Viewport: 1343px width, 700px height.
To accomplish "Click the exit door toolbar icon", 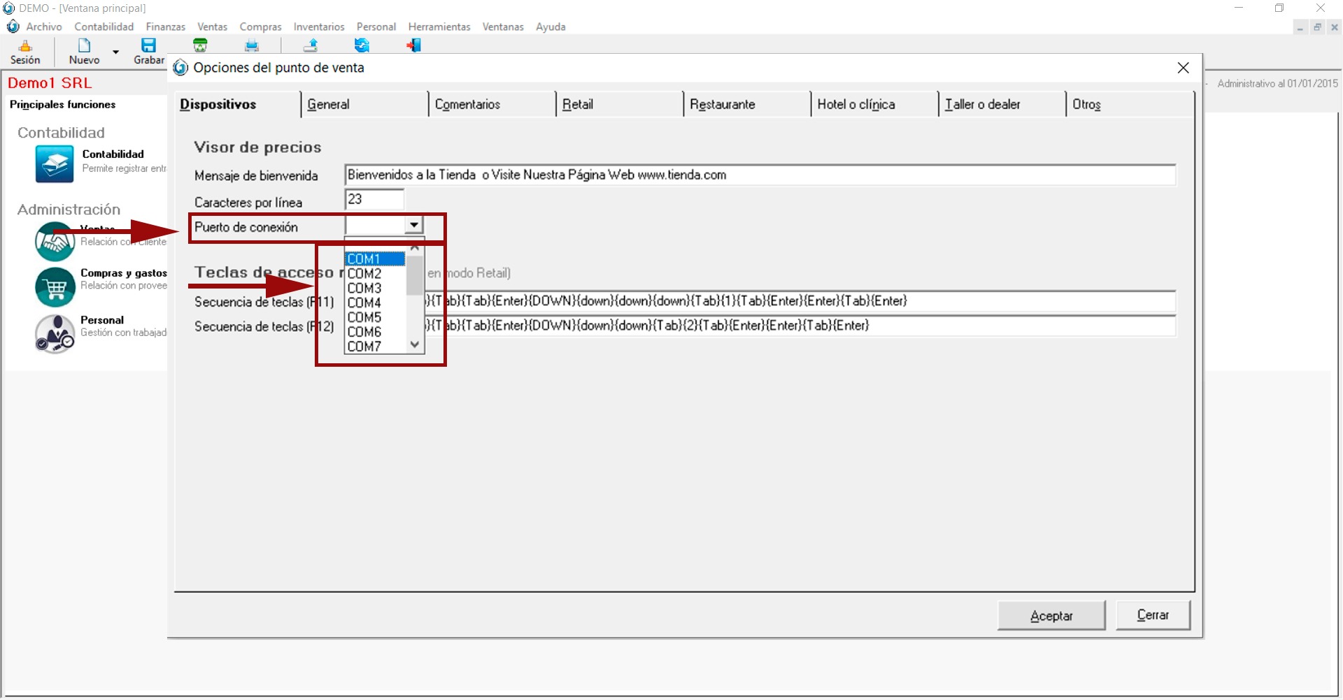I will [413, 46].
